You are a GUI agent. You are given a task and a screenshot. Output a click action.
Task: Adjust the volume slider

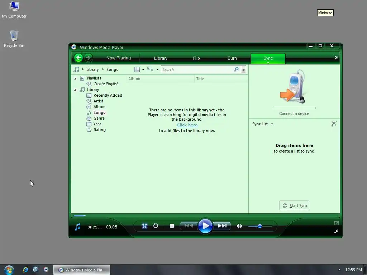point(260,226)
